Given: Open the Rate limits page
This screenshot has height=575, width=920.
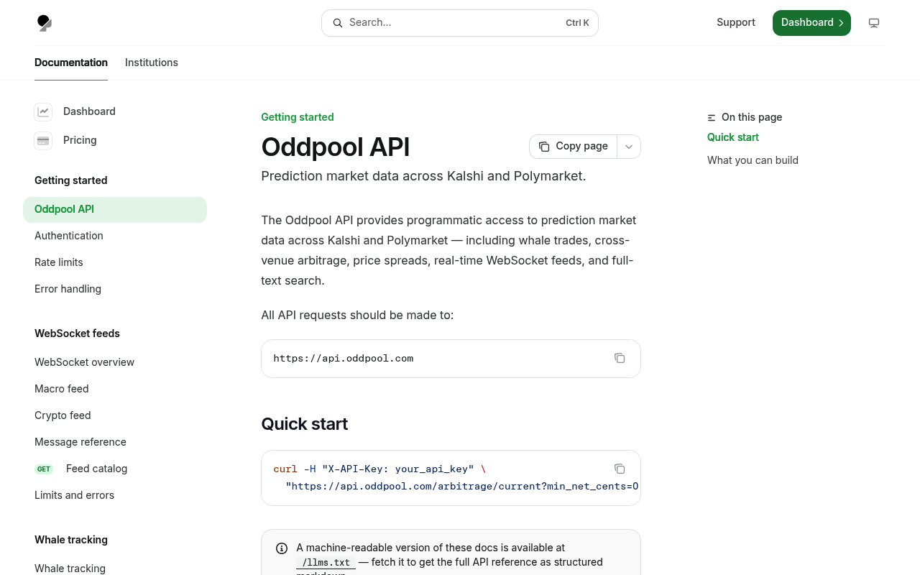Looking at the screenshot, I should click(59, 262).
